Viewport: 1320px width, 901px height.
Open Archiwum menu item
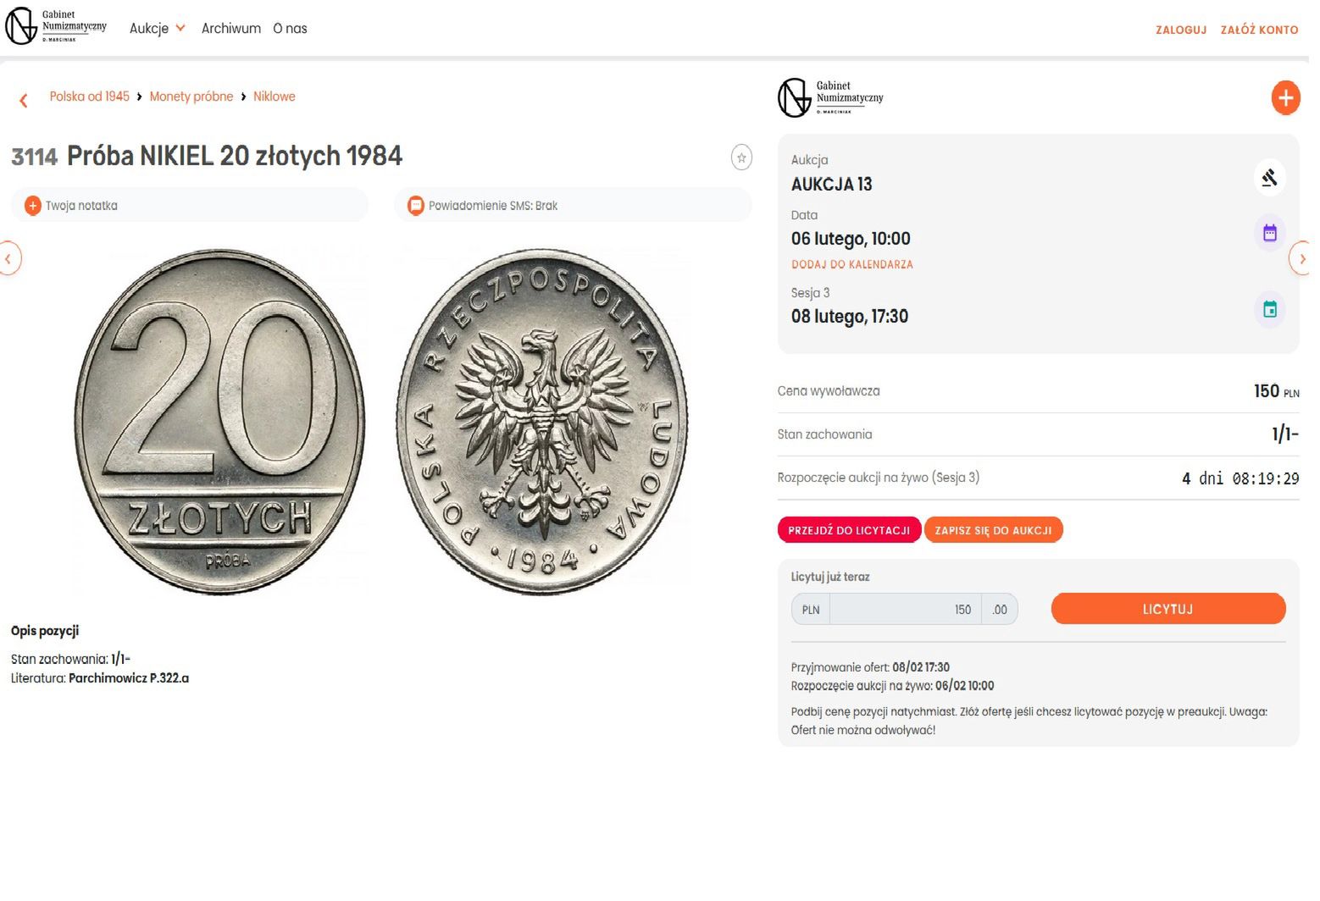click(x=232, y=29)
